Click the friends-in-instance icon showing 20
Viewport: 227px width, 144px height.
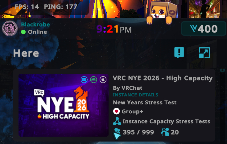[165, 132]
